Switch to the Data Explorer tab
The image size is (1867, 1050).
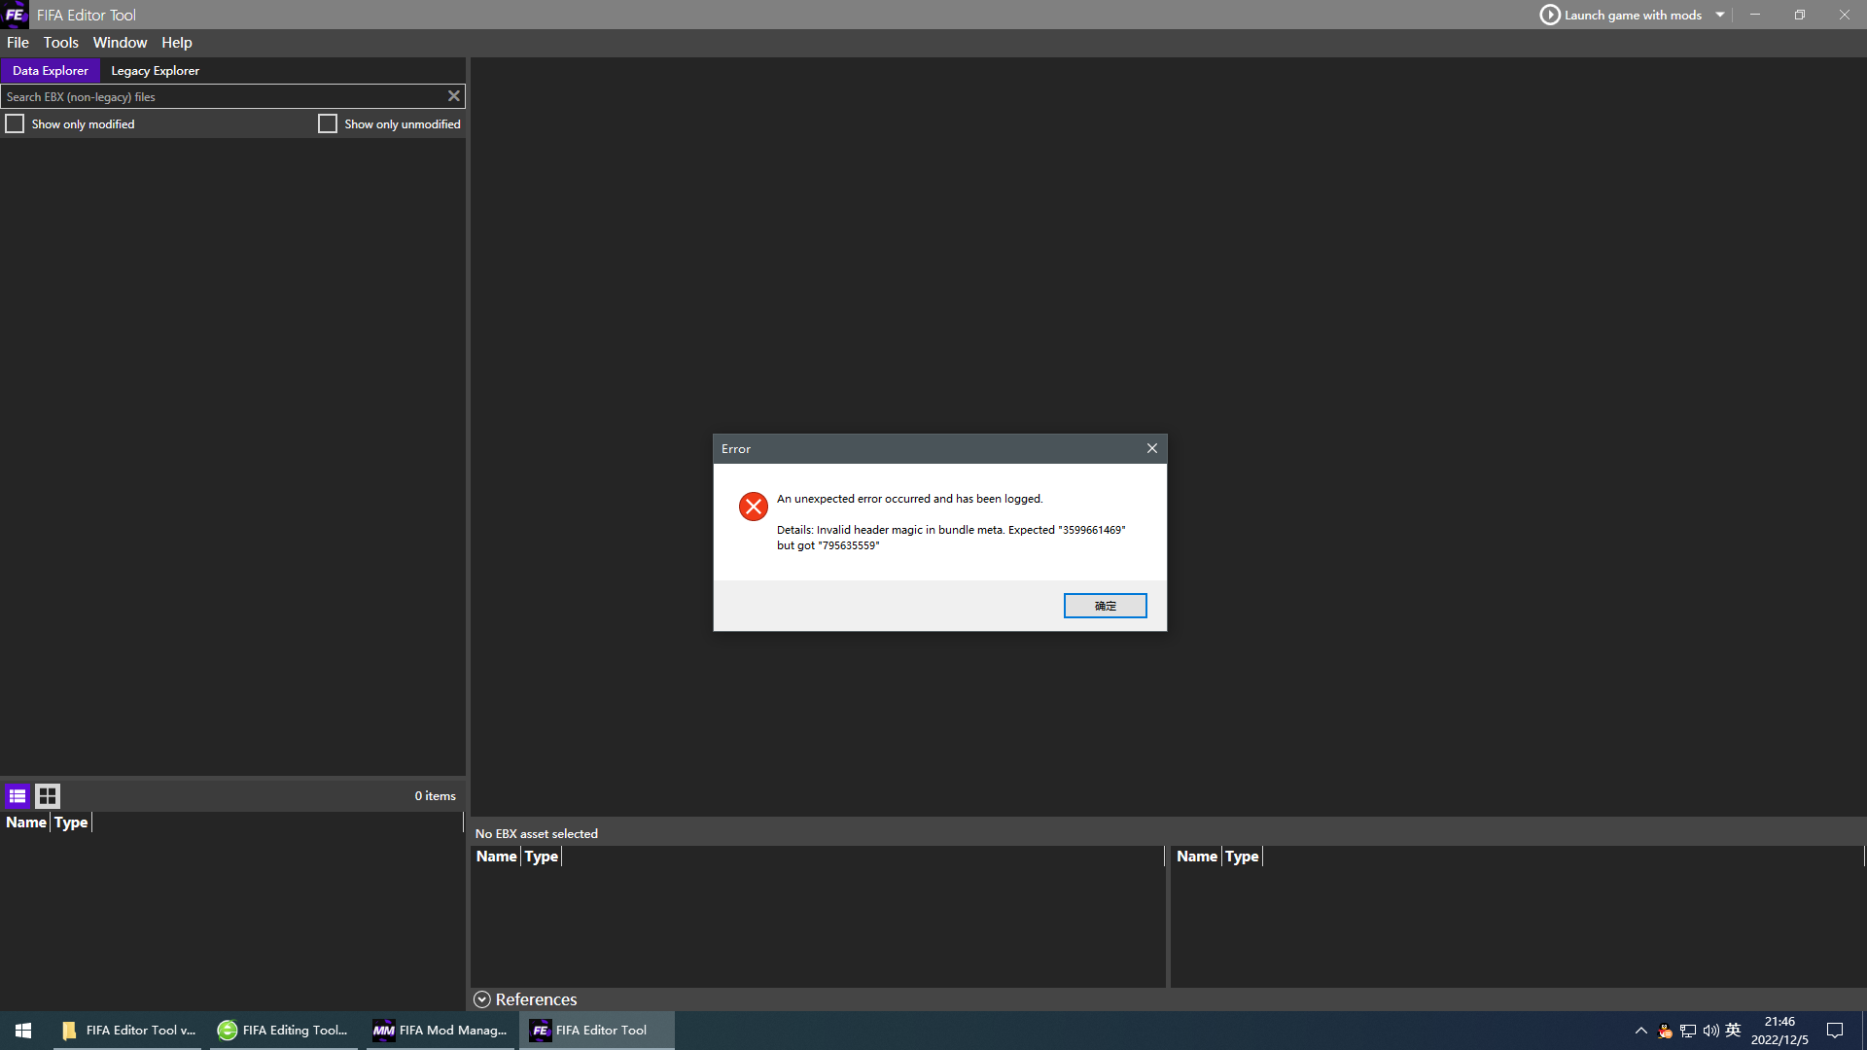tap(51, 71)
